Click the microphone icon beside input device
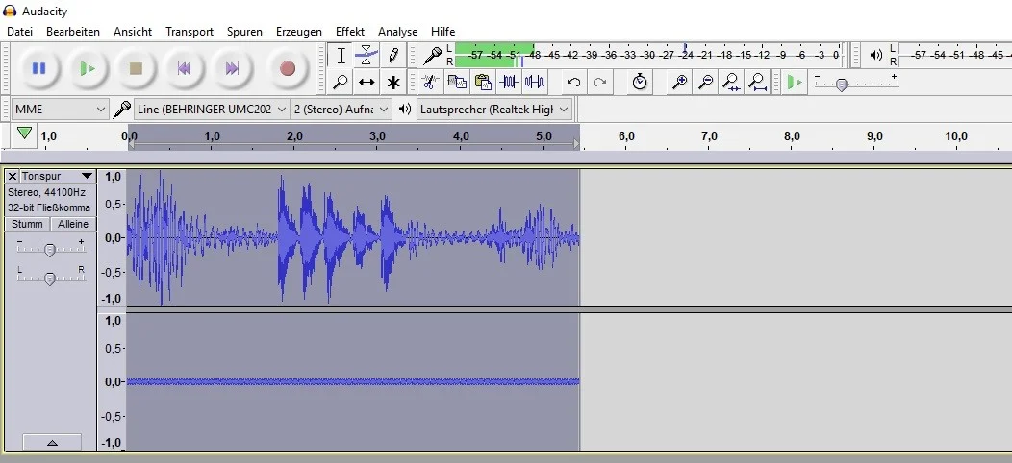1012x463 pixels. coord(121,109)
